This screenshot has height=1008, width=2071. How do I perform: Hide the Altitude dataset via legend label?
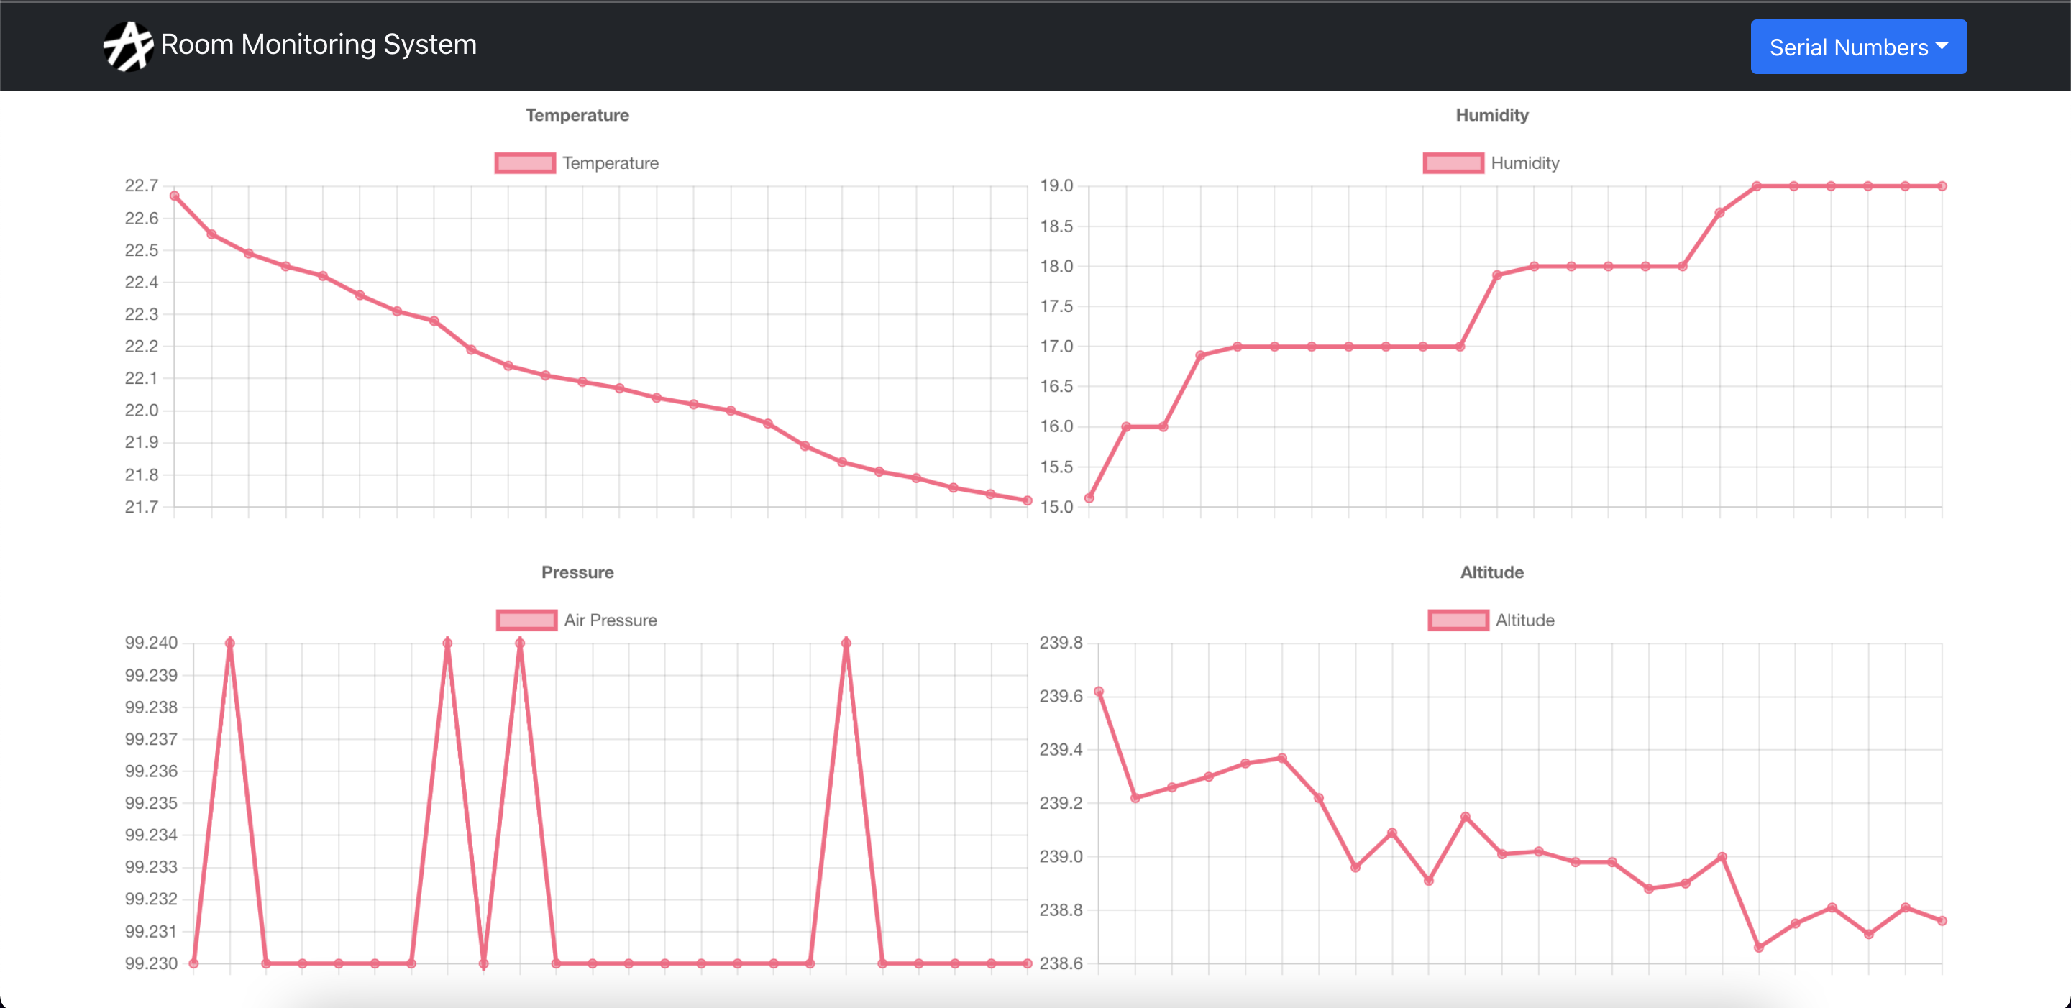coord(1524,620)
